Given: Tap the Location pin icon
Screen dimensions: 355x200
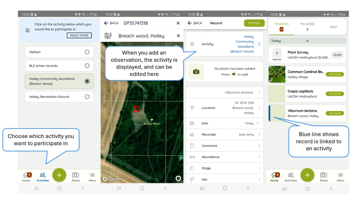Looking at the screenshot, I should pos(192,108).
